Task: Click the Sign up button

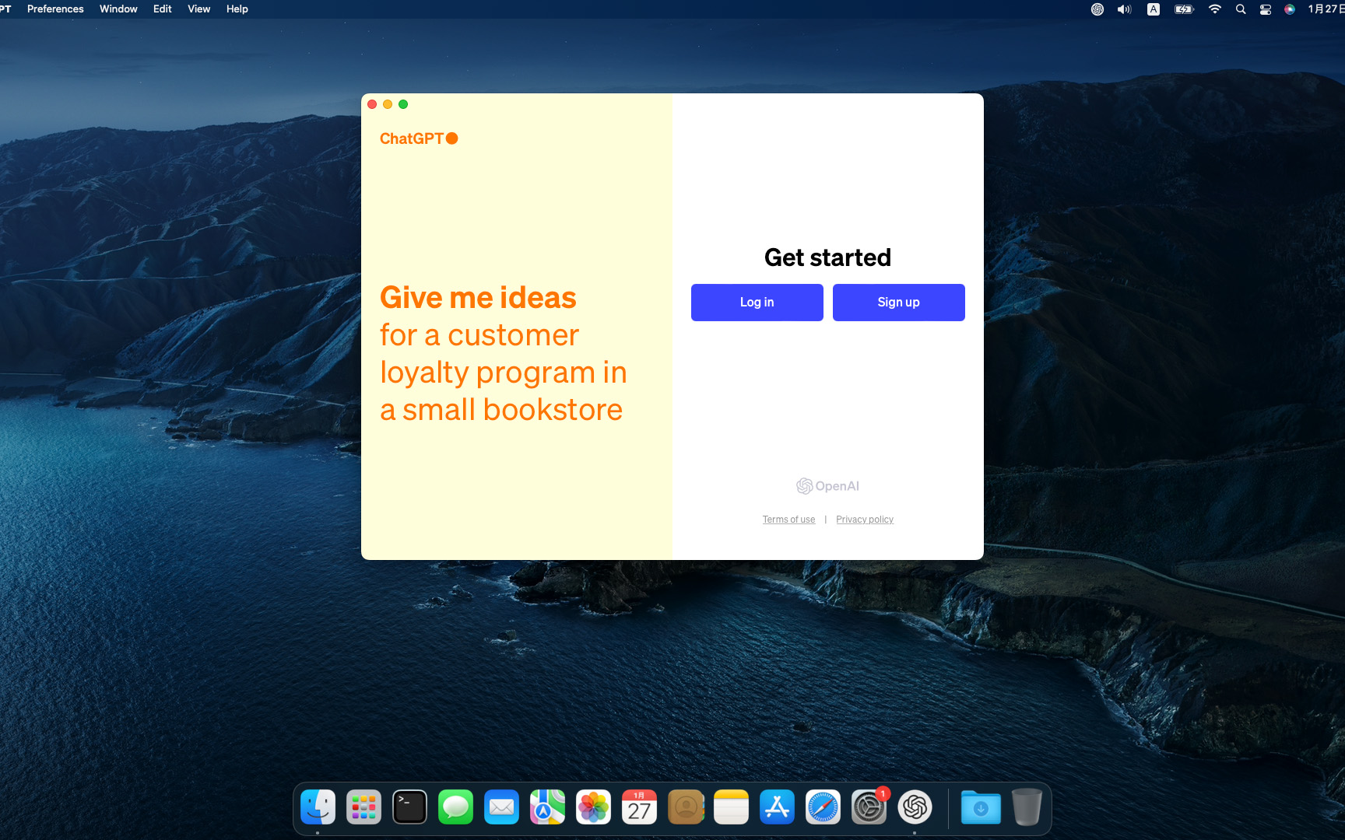Action: tap(898, 303)
